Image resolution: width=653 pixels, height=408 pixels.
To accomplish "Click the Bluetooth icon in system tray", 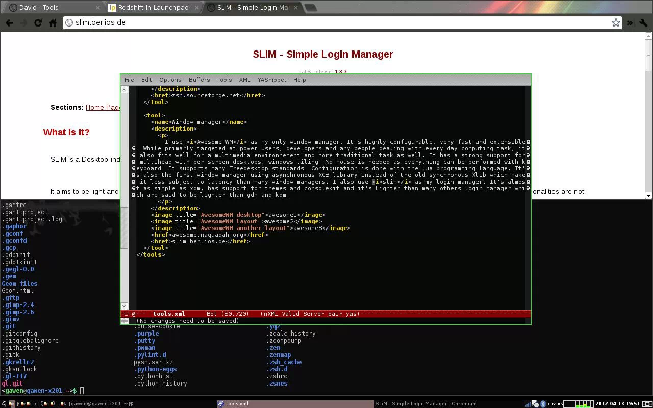I will coord(543,404).
